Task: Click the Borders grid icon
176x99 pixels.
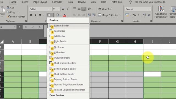Action: click(x=49, y=15)
